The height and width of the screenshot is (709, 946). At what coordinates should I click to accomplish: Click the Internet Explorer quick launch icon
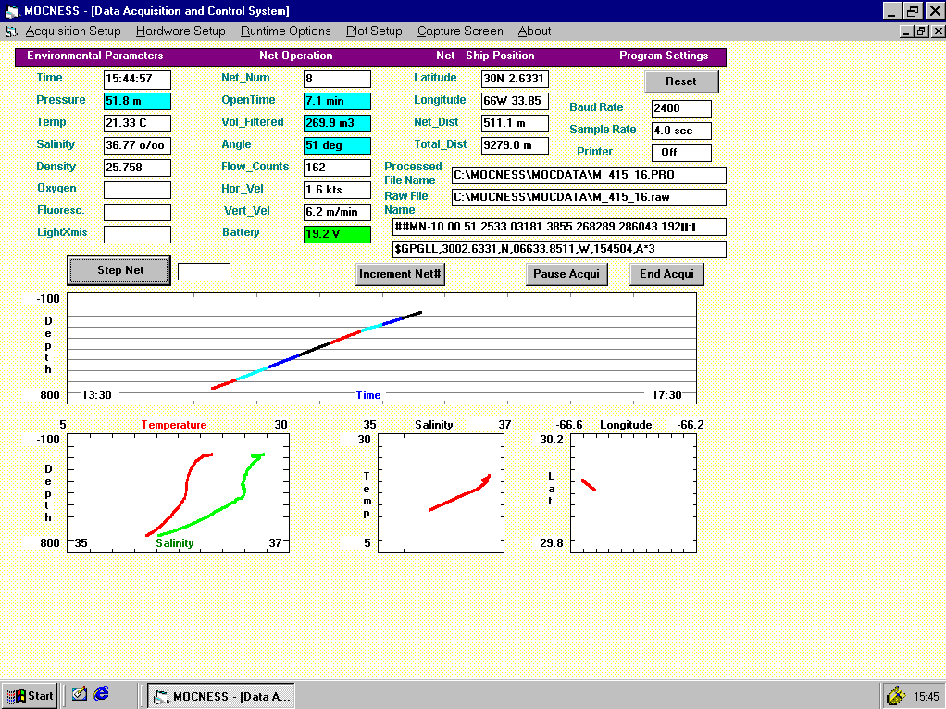click(102, 693)
